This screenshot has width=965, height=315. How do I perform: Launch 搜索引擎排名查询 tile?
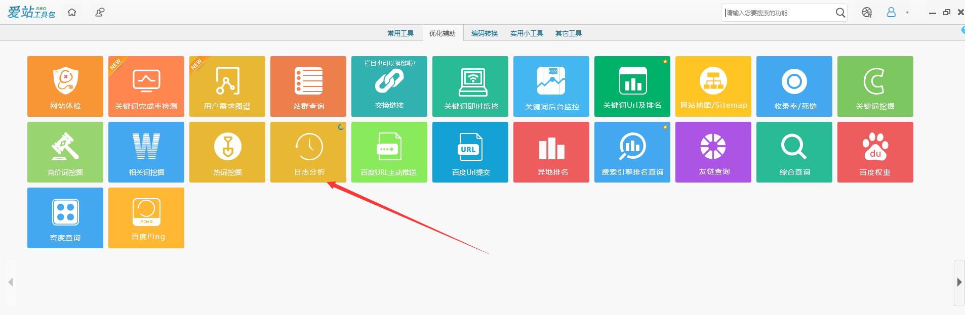pos(632,152)
